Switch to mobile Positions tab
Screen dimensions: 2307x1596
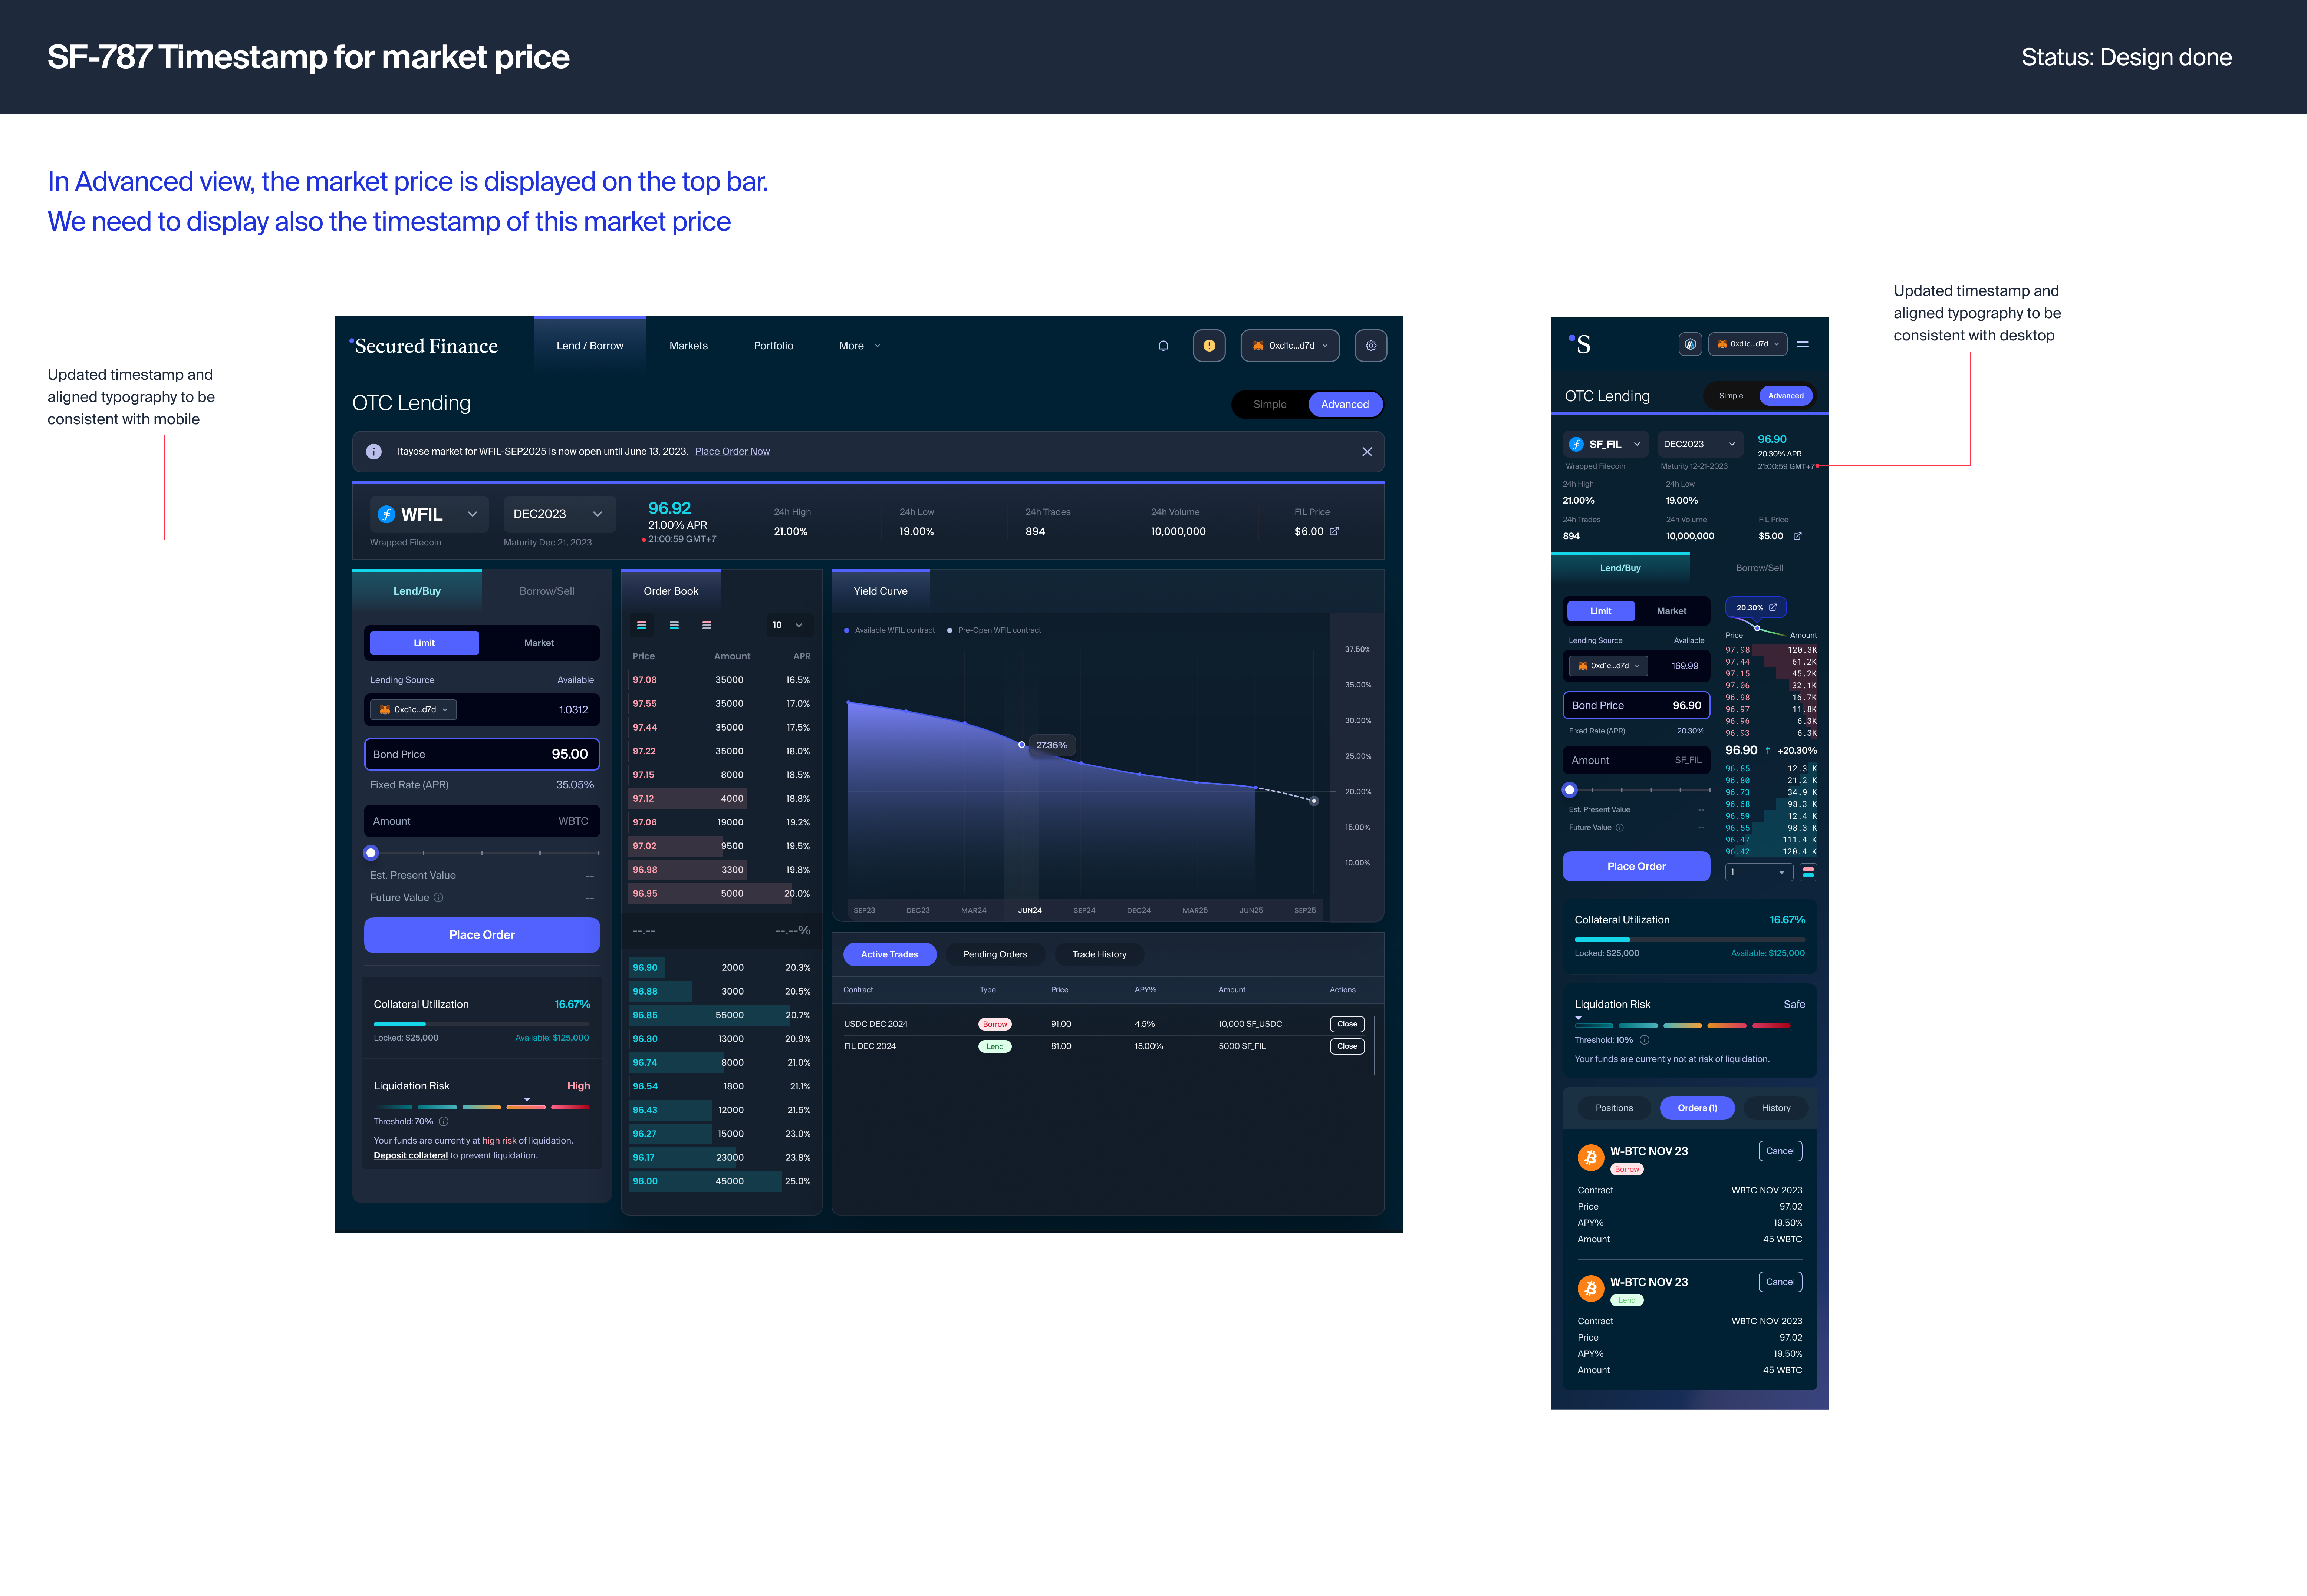point(1614,1108)
